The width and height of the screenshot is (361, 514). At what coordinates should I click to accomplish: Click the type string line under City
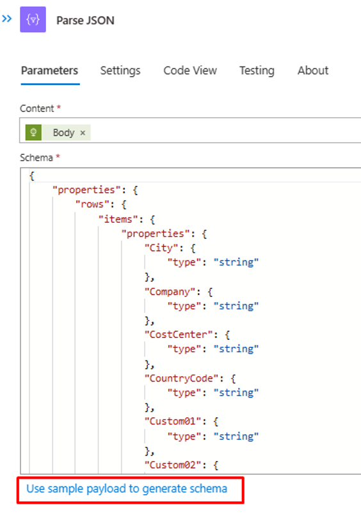213,262
